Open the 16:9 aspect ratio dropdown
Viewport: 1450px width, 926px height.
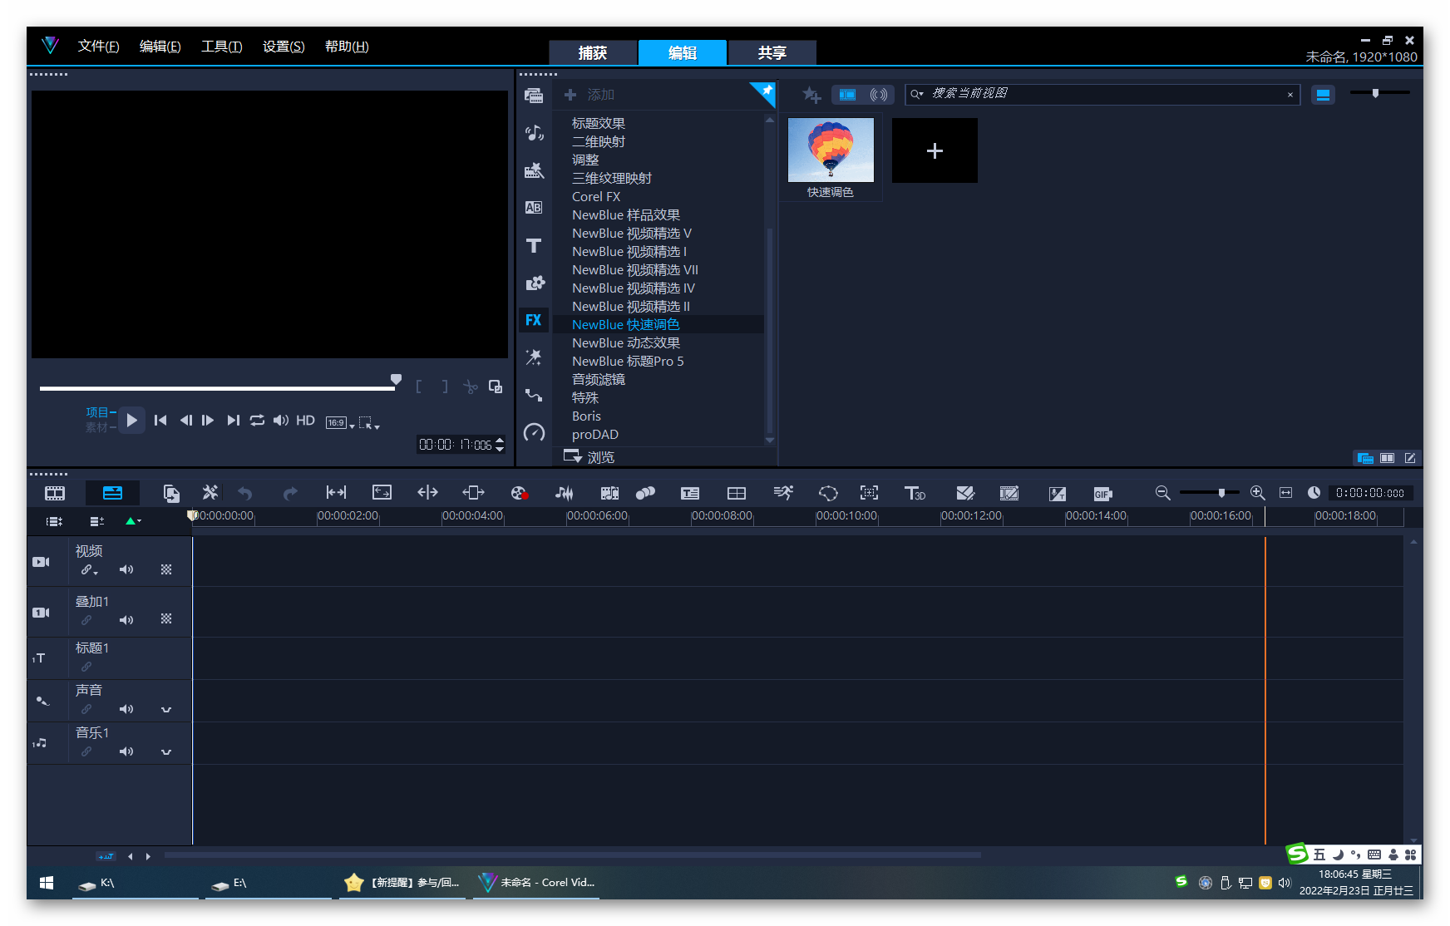pyautogui.click(x=340, y=423)
